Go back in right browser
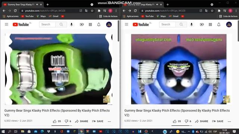 point(124,11)
